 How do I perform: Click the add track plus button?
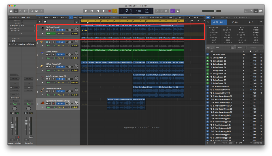pos(40,21)
